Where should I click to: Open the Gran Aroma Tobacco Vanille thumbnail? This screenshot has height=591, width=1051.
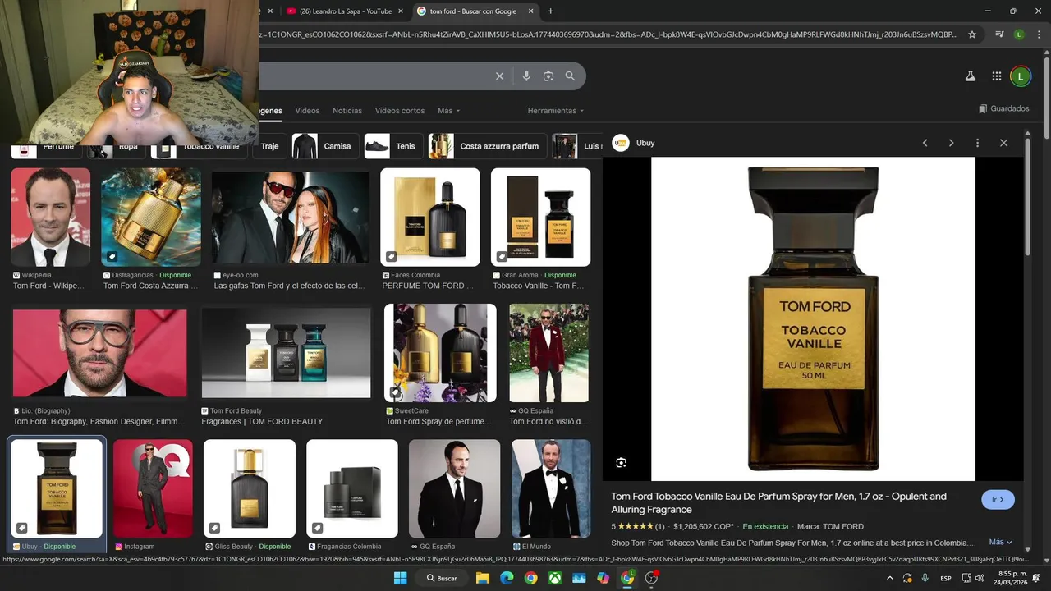pyautogui.click(x=540, y=217)
